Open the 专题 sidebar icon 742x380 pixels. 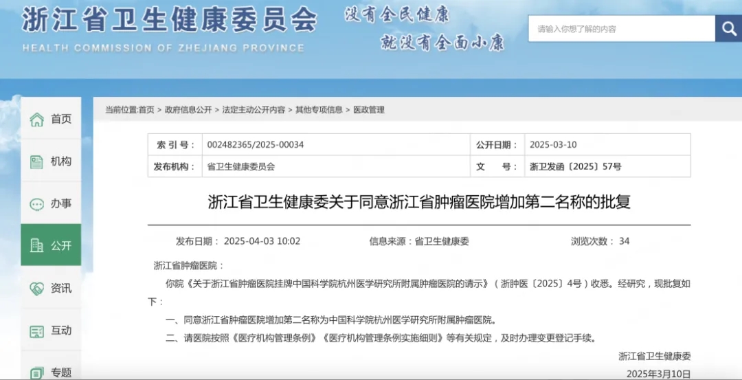(x=36, y=373)
